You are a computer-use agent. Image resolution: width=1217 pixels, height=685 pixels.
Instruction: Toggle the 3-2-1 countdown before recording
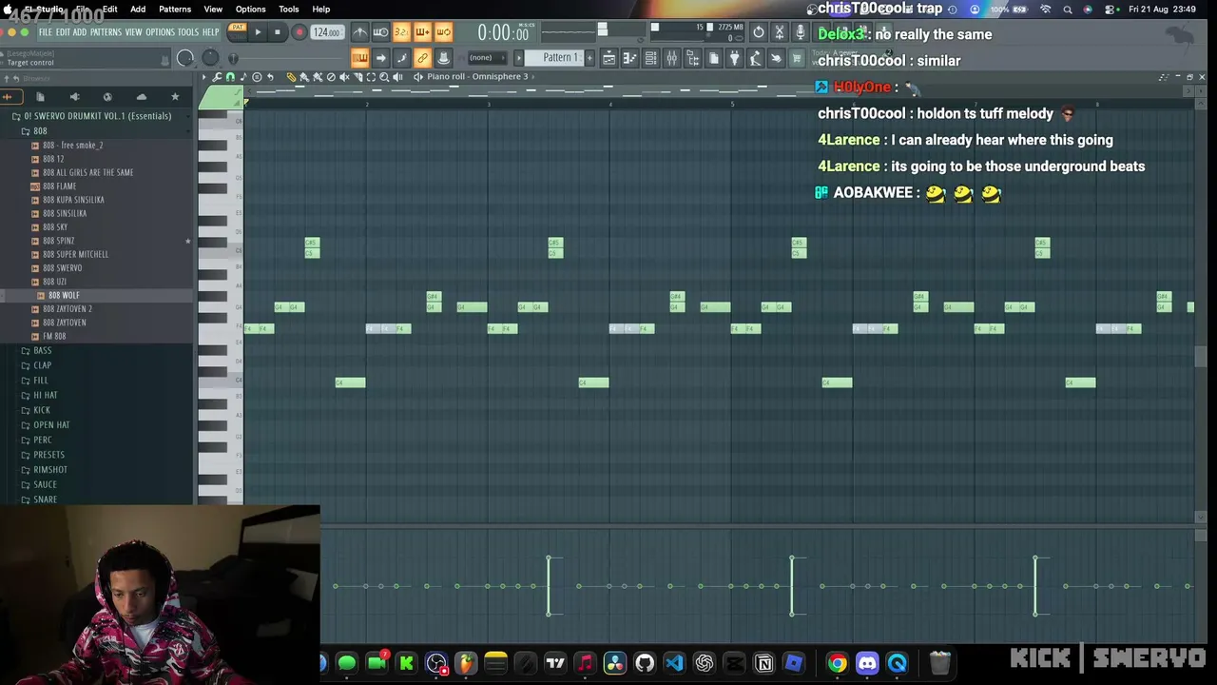tap(401, 32)
